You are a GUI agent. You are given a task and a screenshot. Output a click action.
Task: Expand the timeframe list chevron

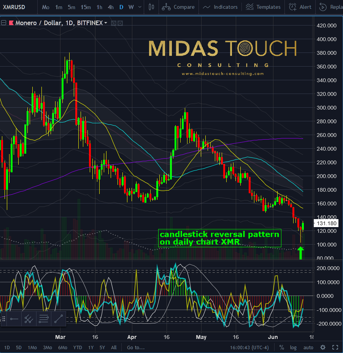pyautogui.click(x=140, y=7)
